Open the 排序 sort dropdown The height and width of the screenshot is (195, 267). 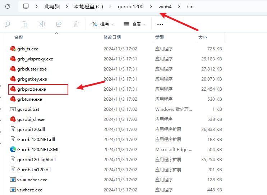(x=102, y=24)
